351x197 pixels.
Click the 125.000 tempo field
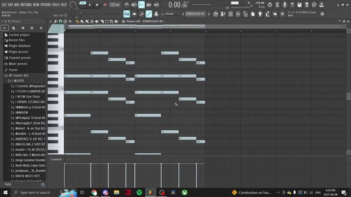115,5
